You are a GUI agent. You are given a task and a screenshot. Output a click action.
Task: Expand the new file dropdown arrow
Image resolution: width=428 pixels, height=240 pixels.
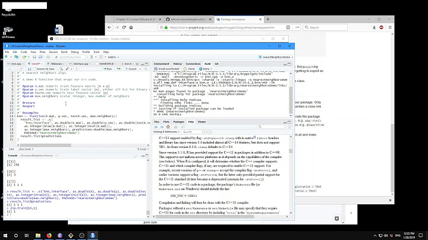coord(10,57)
